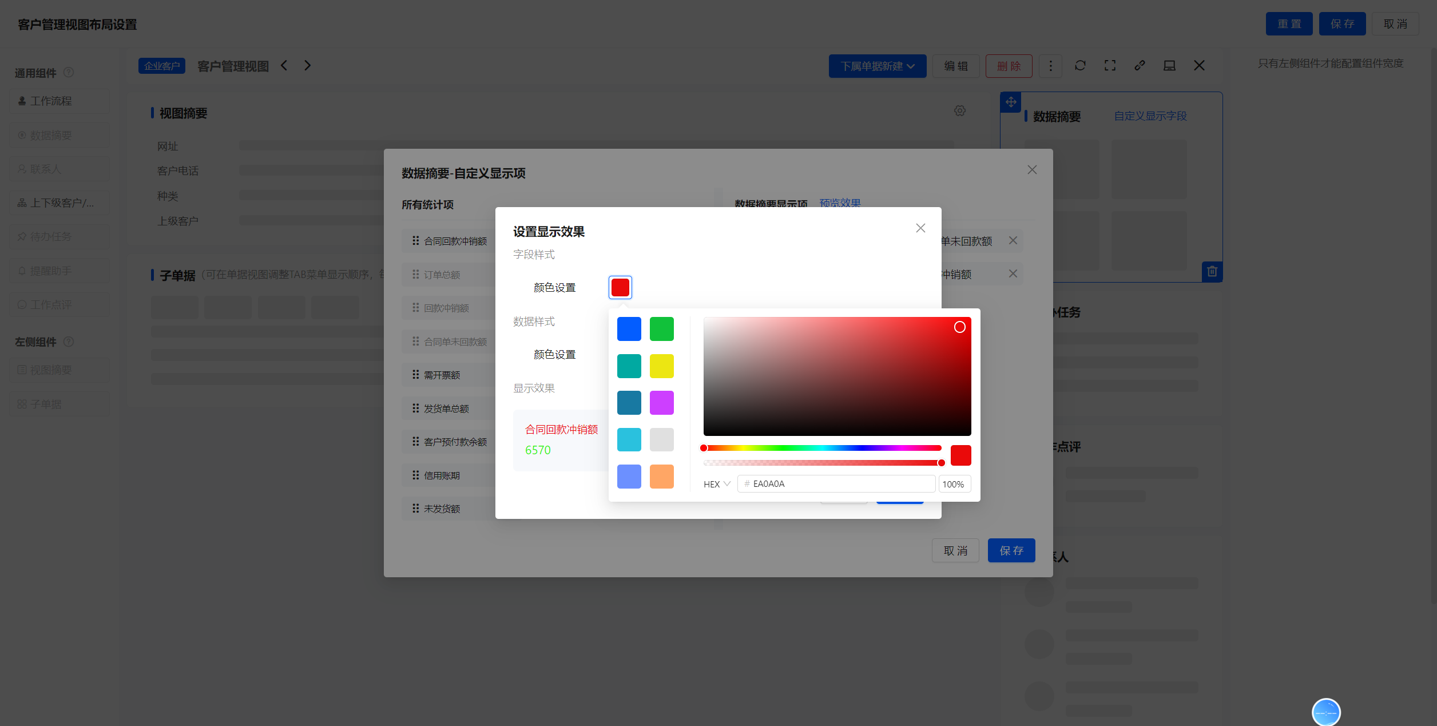Click the move handle on 数据摘要 panel
This screenshot has height=726, width=1437.
(x=1011, y=102)
